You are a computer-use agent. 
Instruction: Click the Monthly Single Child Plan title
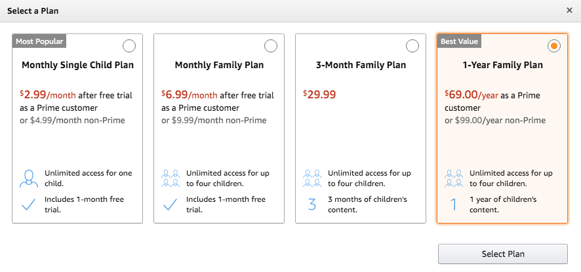pyautogui.click(x=77, y=66)
